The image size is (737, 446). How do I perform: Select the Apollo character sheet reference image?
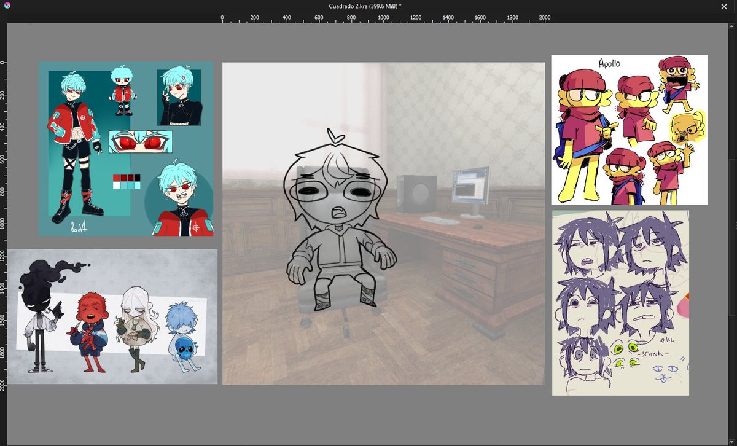tap(629, 130)
